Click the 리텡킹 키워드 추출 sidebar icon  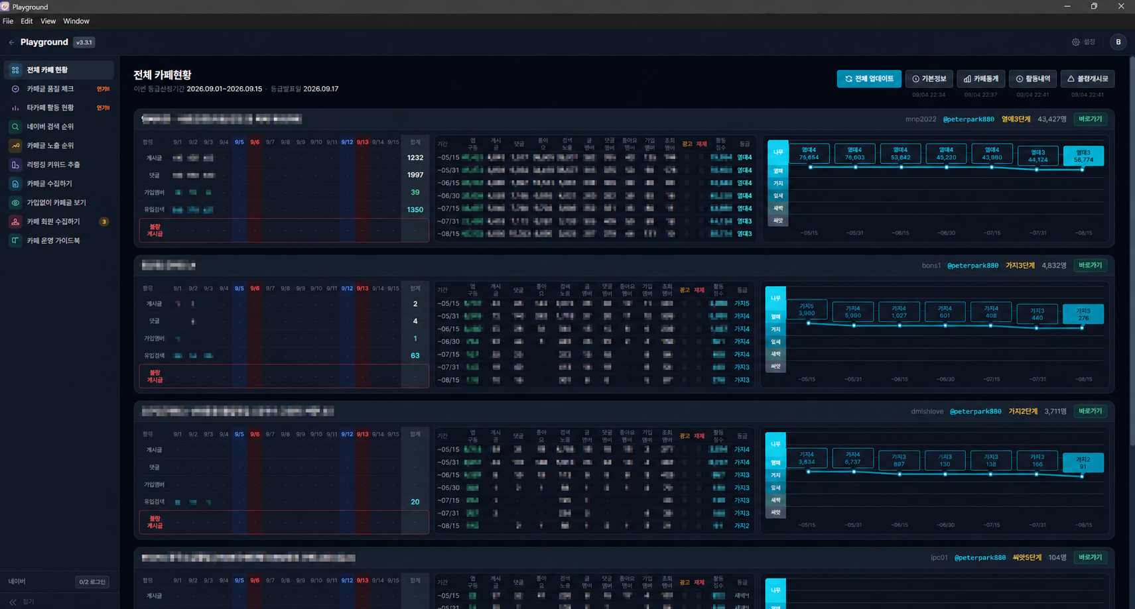15,164
